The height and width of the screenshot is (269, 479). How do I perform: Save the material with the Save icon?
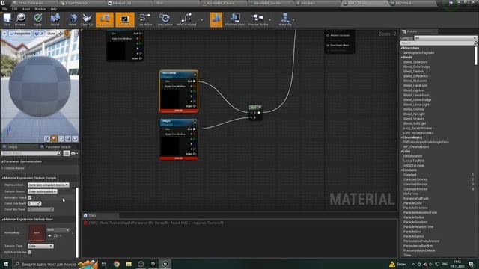click(7, 19)
